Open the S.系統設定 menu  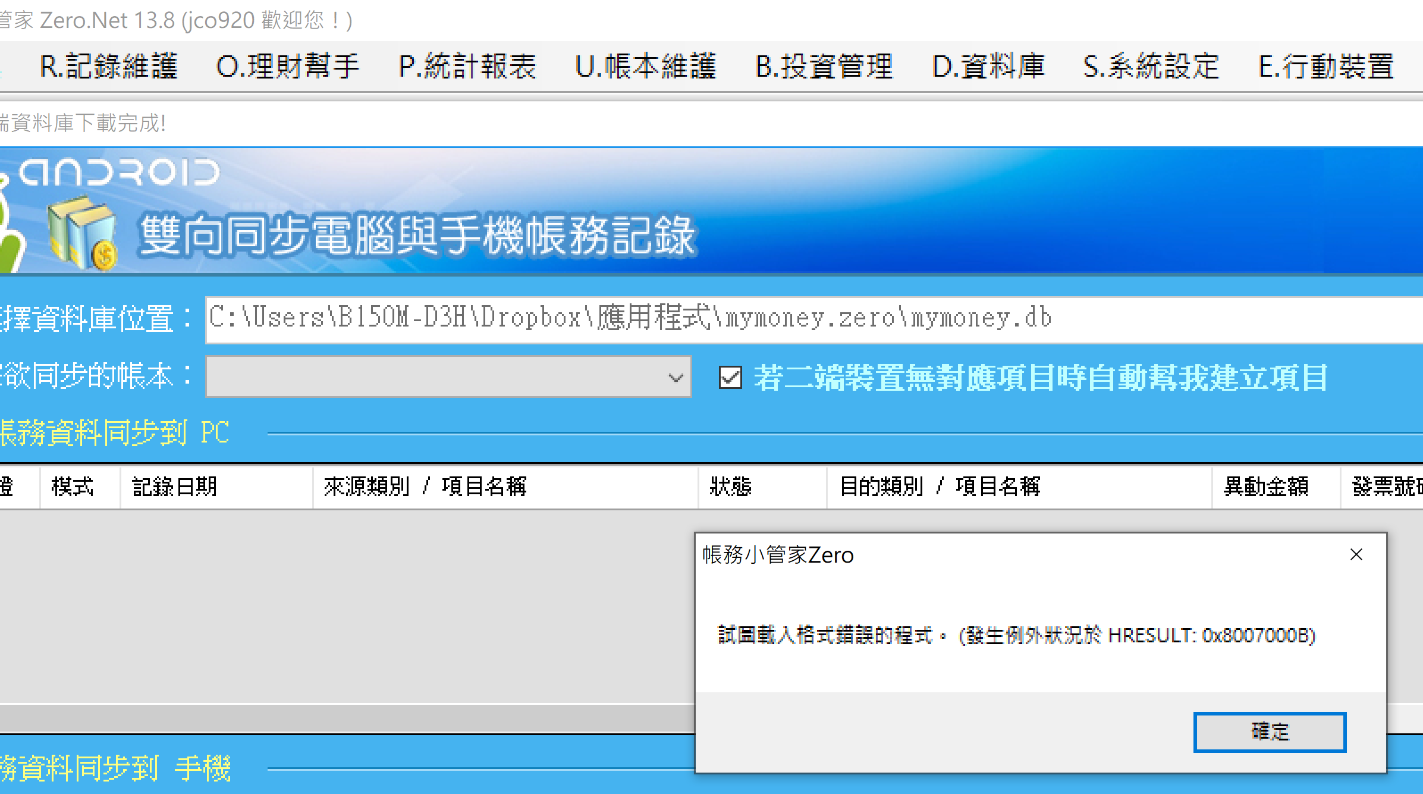click(1151, 66)
